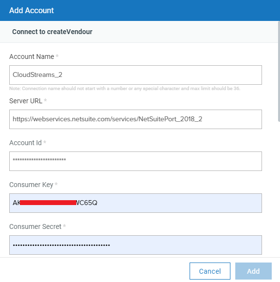Click the masked Account Id input field
This screenshot has width=280, height=282.
pyautogui.click(x=136, y=161)
